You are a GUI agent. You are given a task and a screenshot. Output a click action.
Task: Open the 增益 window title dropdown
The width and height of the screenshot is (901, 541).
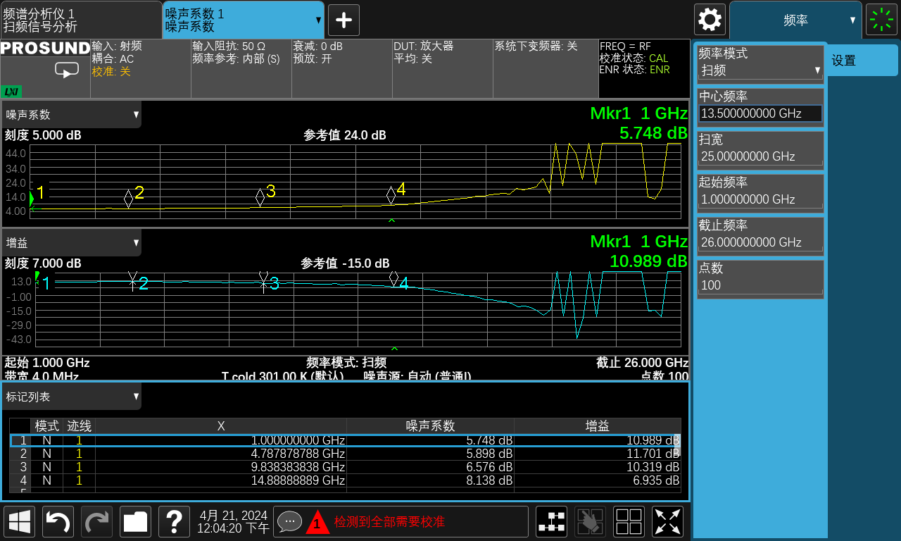(x=71, y=243)
